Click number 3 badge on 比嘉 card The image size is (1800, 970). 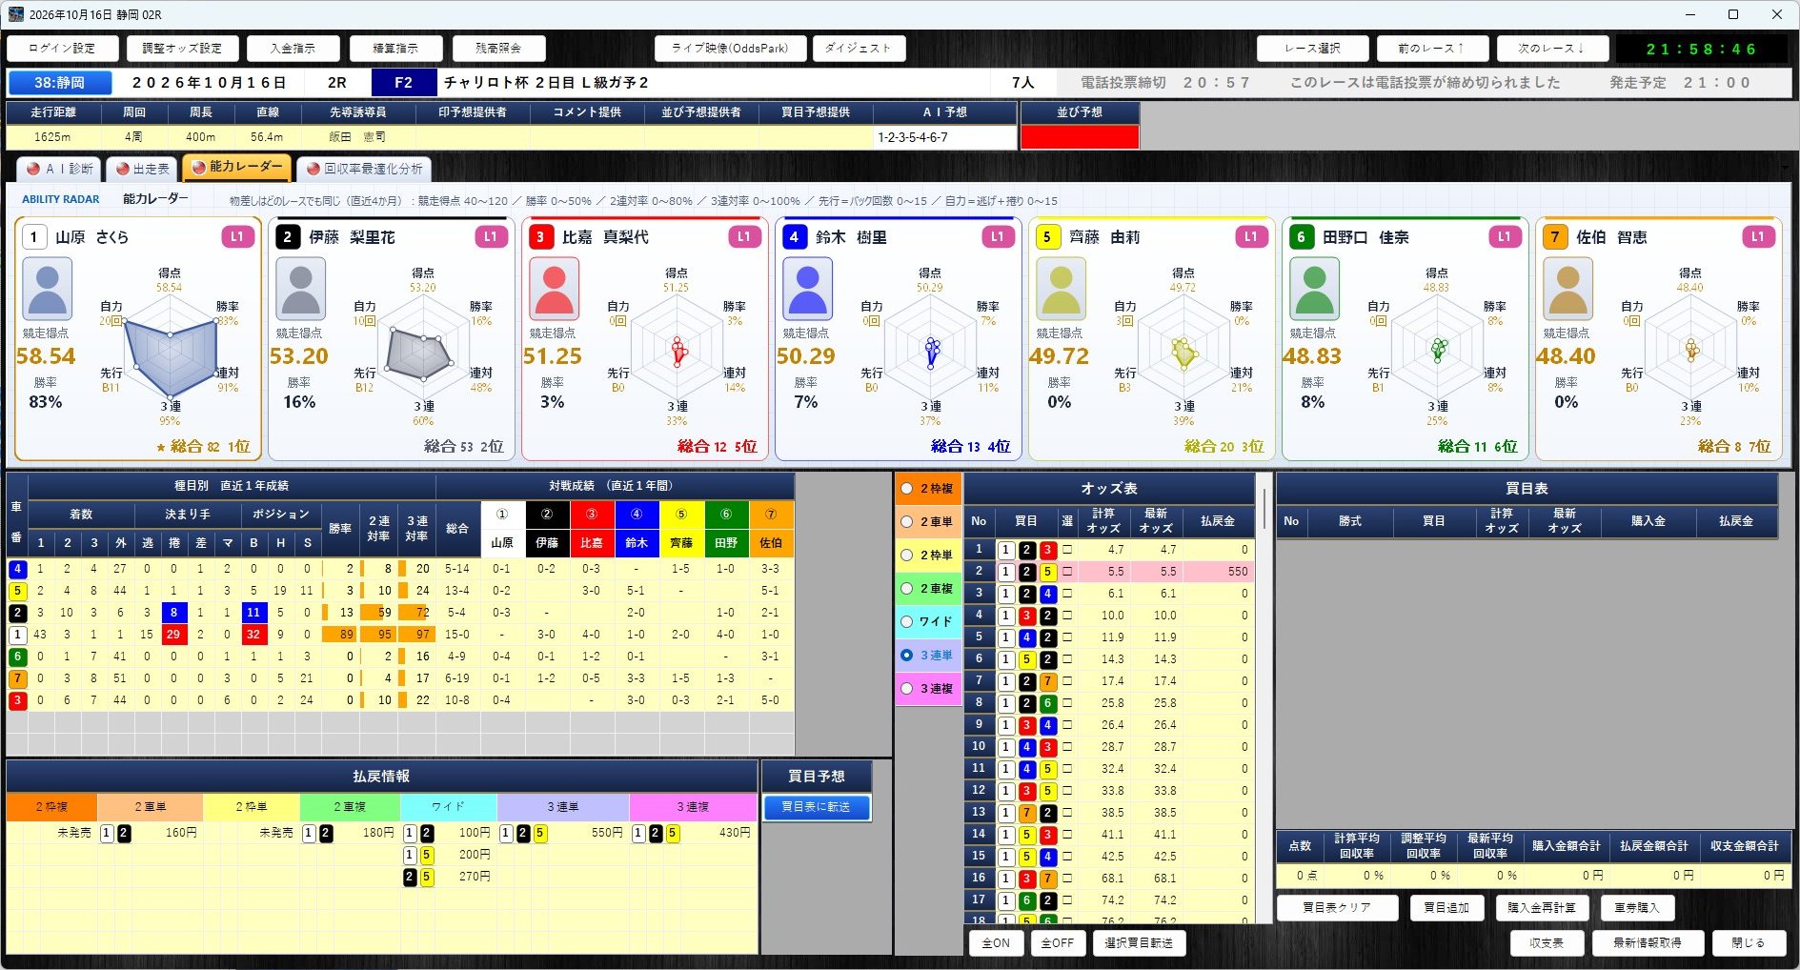541,236
